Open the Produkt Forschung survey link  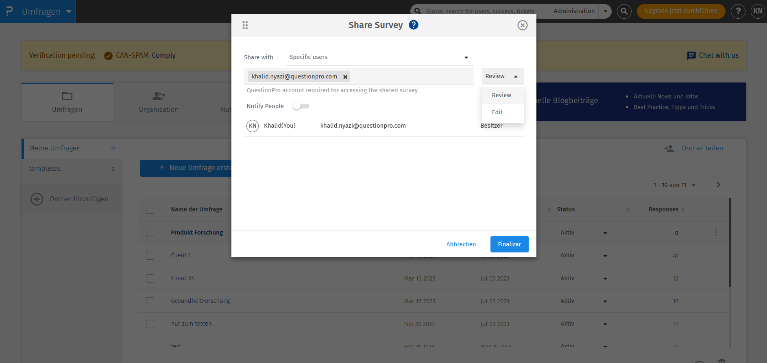197,233
